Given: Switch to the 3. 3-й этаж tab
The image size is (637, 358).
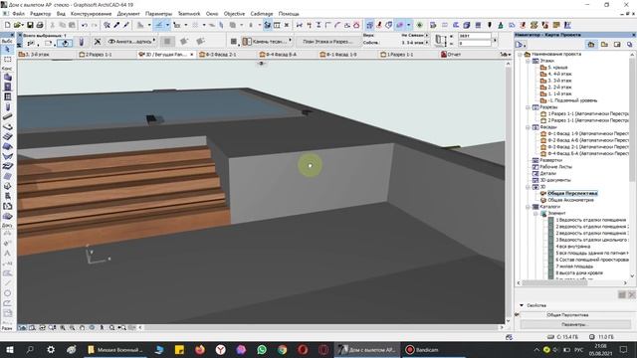Looking at the screenshot, I should pos(46,55).
